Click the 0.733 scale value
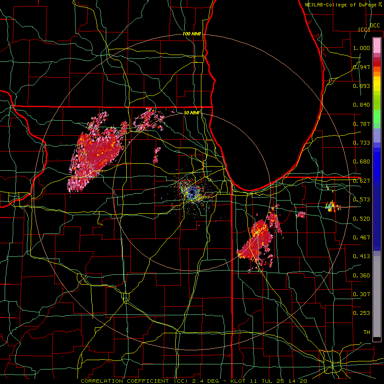The image size is (384, 384). pos(361,143)
